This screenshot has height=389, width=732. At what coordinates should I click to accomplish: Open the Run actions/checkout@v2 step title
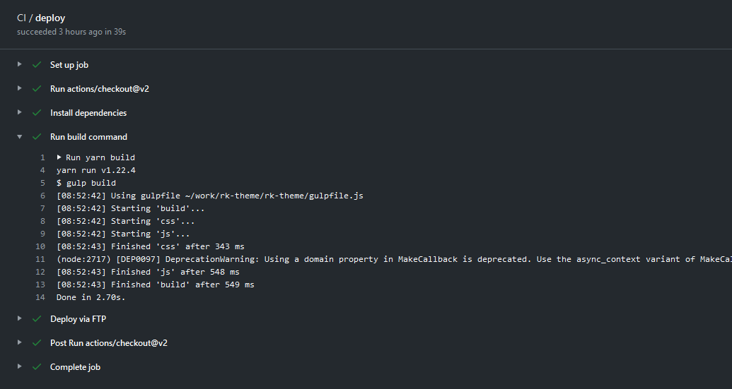(100, 88)
